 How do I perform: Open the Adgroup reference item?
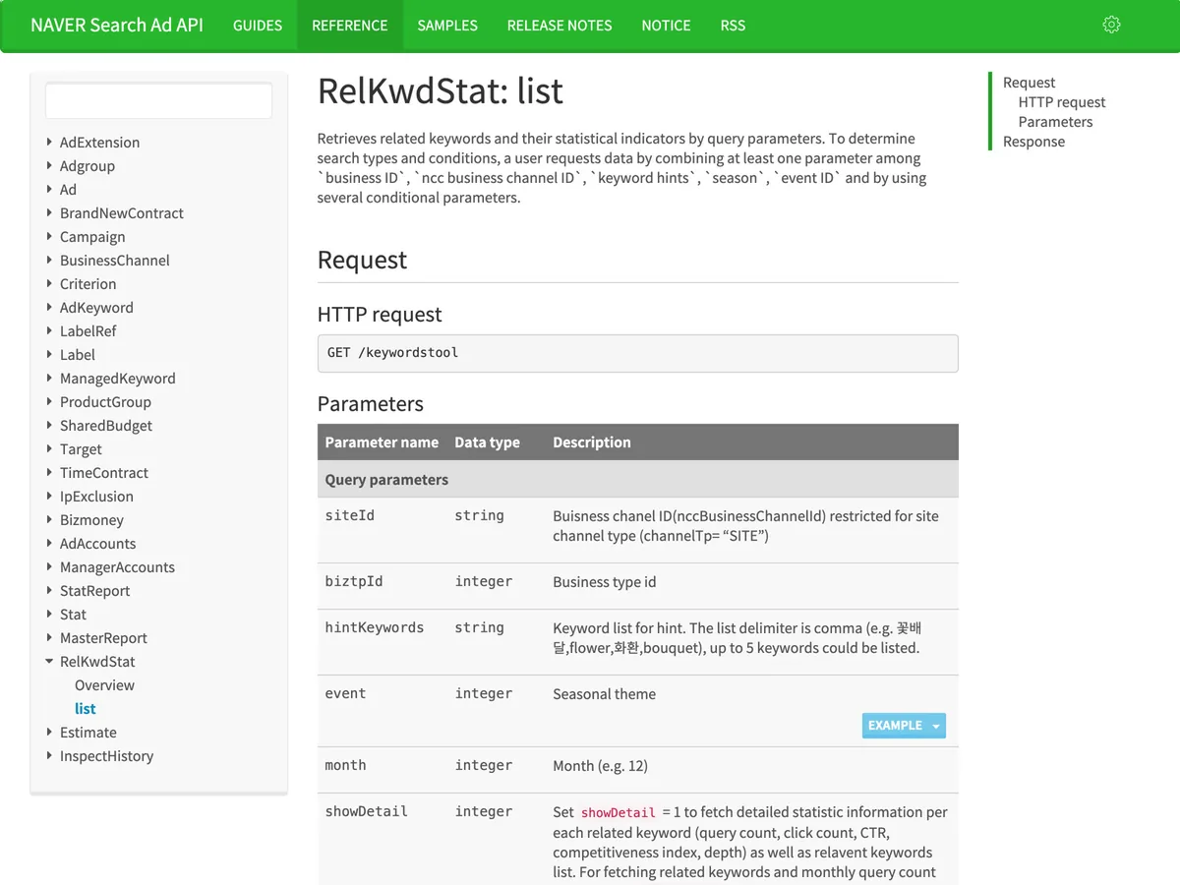tap(88, 166)
